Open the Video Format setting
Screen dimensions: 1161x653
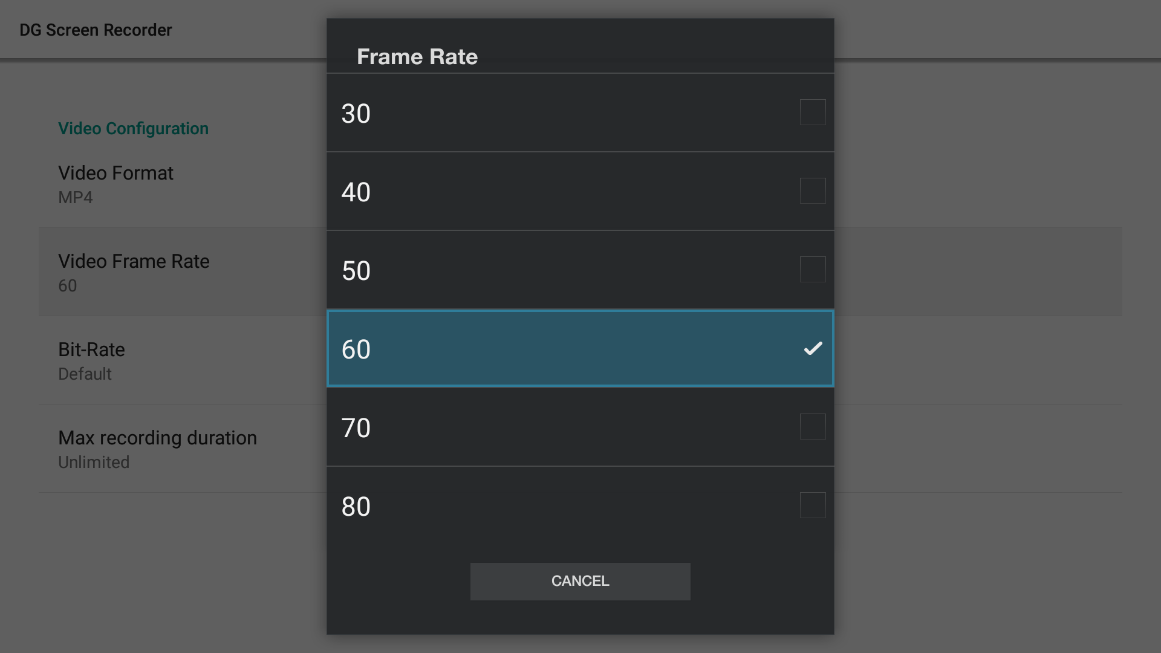[116, 184]
